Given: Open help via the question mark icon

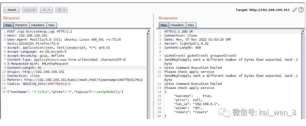Looking at the screenshot, I should click(x=301, y=10).
